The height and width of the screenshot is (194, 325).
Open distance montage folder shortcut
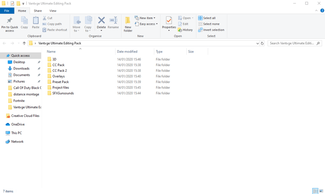click(26, 94)
